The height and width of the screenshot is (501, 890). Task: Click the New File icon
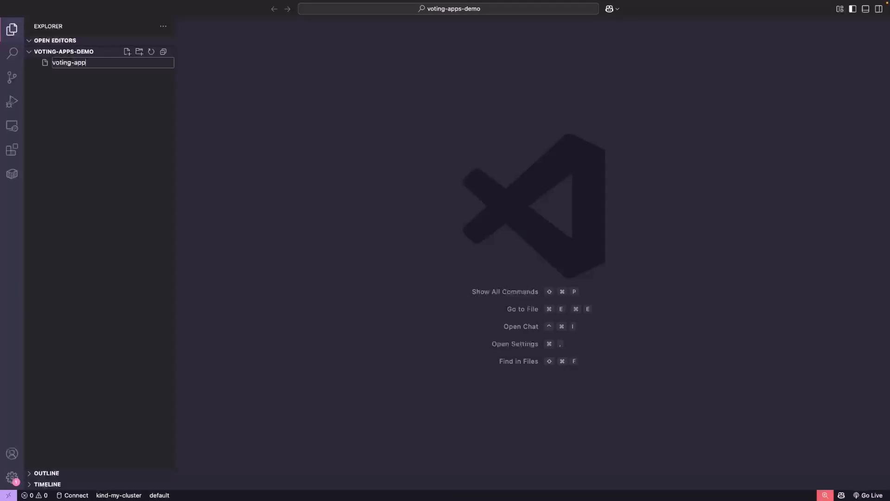pos(127,51)
